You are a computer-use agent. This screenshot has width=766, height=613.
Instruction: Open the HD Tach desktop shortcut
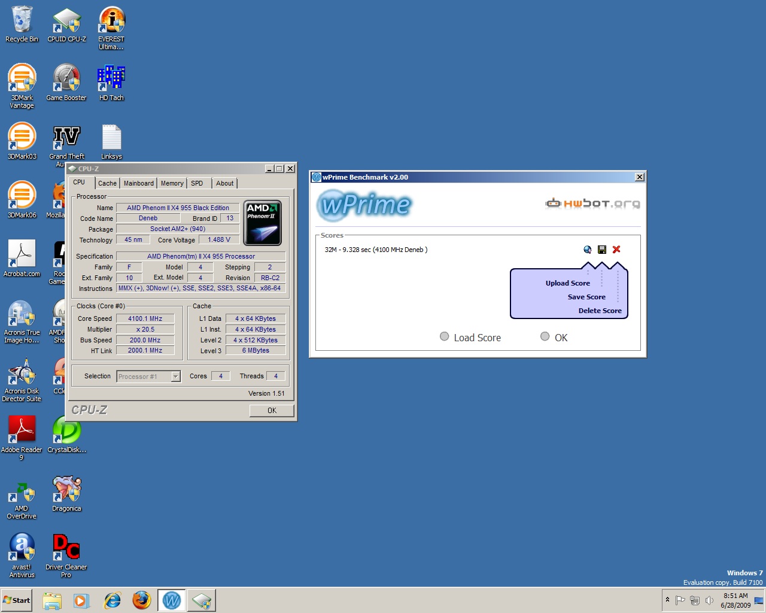(111, 82)
